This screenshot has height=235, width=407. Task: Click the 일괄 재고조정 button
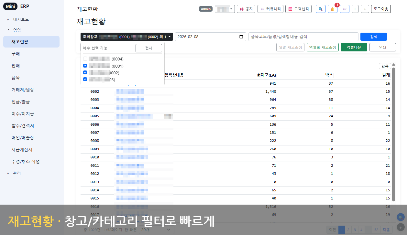click(x=291, y=47)
